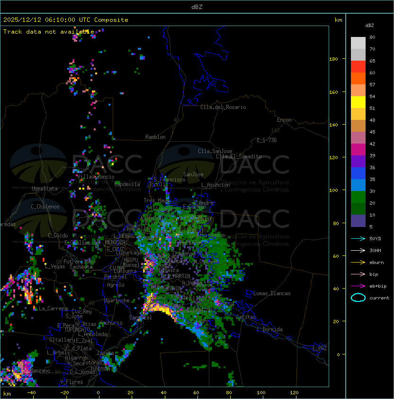Image resolution: width=394 pixels, height=399 pixels.
Task: Click the cyan 'current' ellipse symbol
Action: click(358, 298)
